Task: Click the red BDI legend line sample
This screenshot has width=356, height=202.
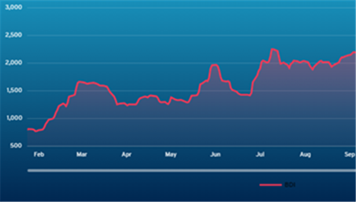Action: click(x=270, y=185)
